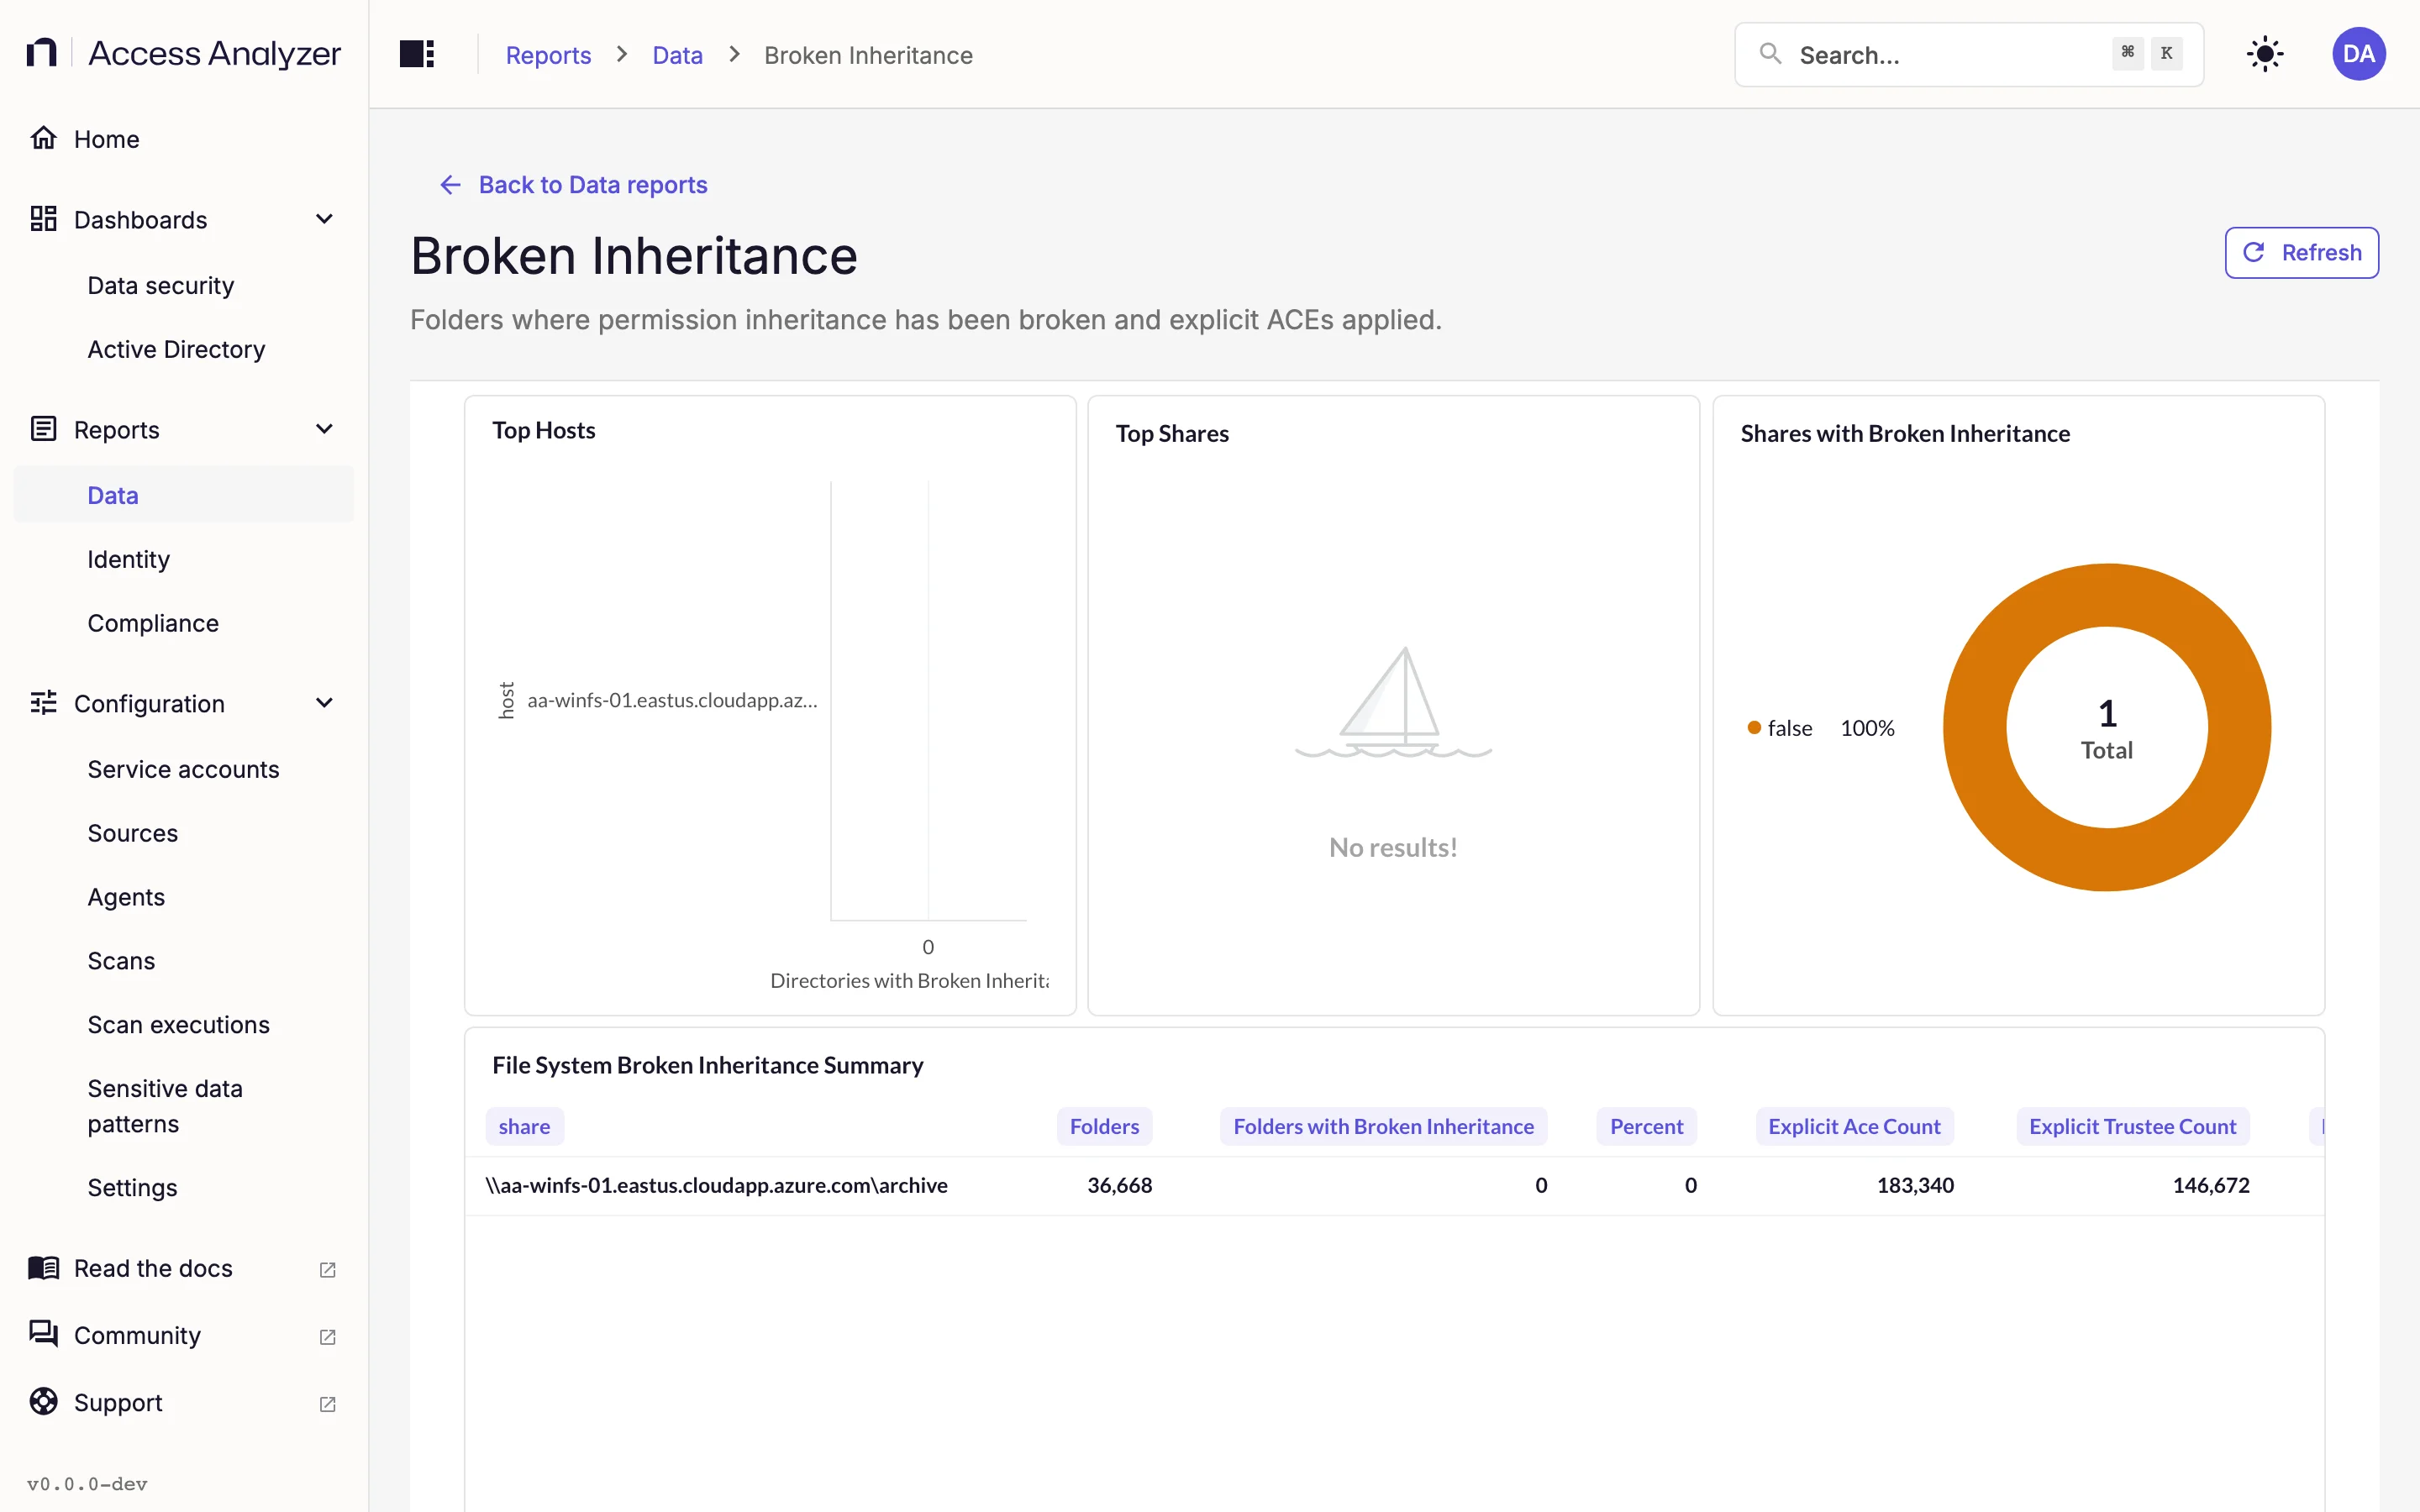Click Support label in sidebar

pyautogui.click(x=118, y=1403)
